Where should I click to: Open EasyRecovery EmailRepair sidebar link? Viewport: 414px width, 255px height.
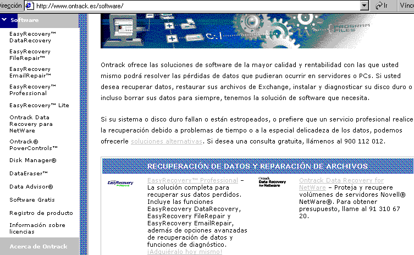[30, 72]
